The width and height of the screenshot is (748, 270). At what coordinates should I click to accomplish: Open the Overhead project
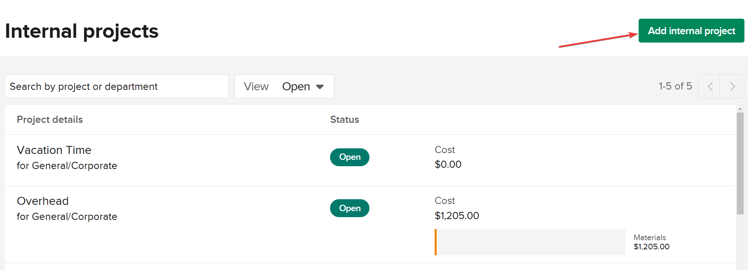coord(43,201)
